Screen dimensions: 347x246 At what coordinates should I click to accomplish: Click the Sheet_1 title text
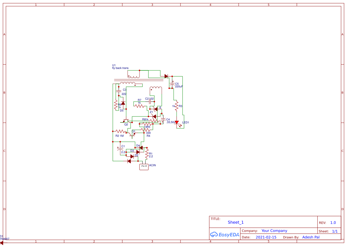[235, 222]
